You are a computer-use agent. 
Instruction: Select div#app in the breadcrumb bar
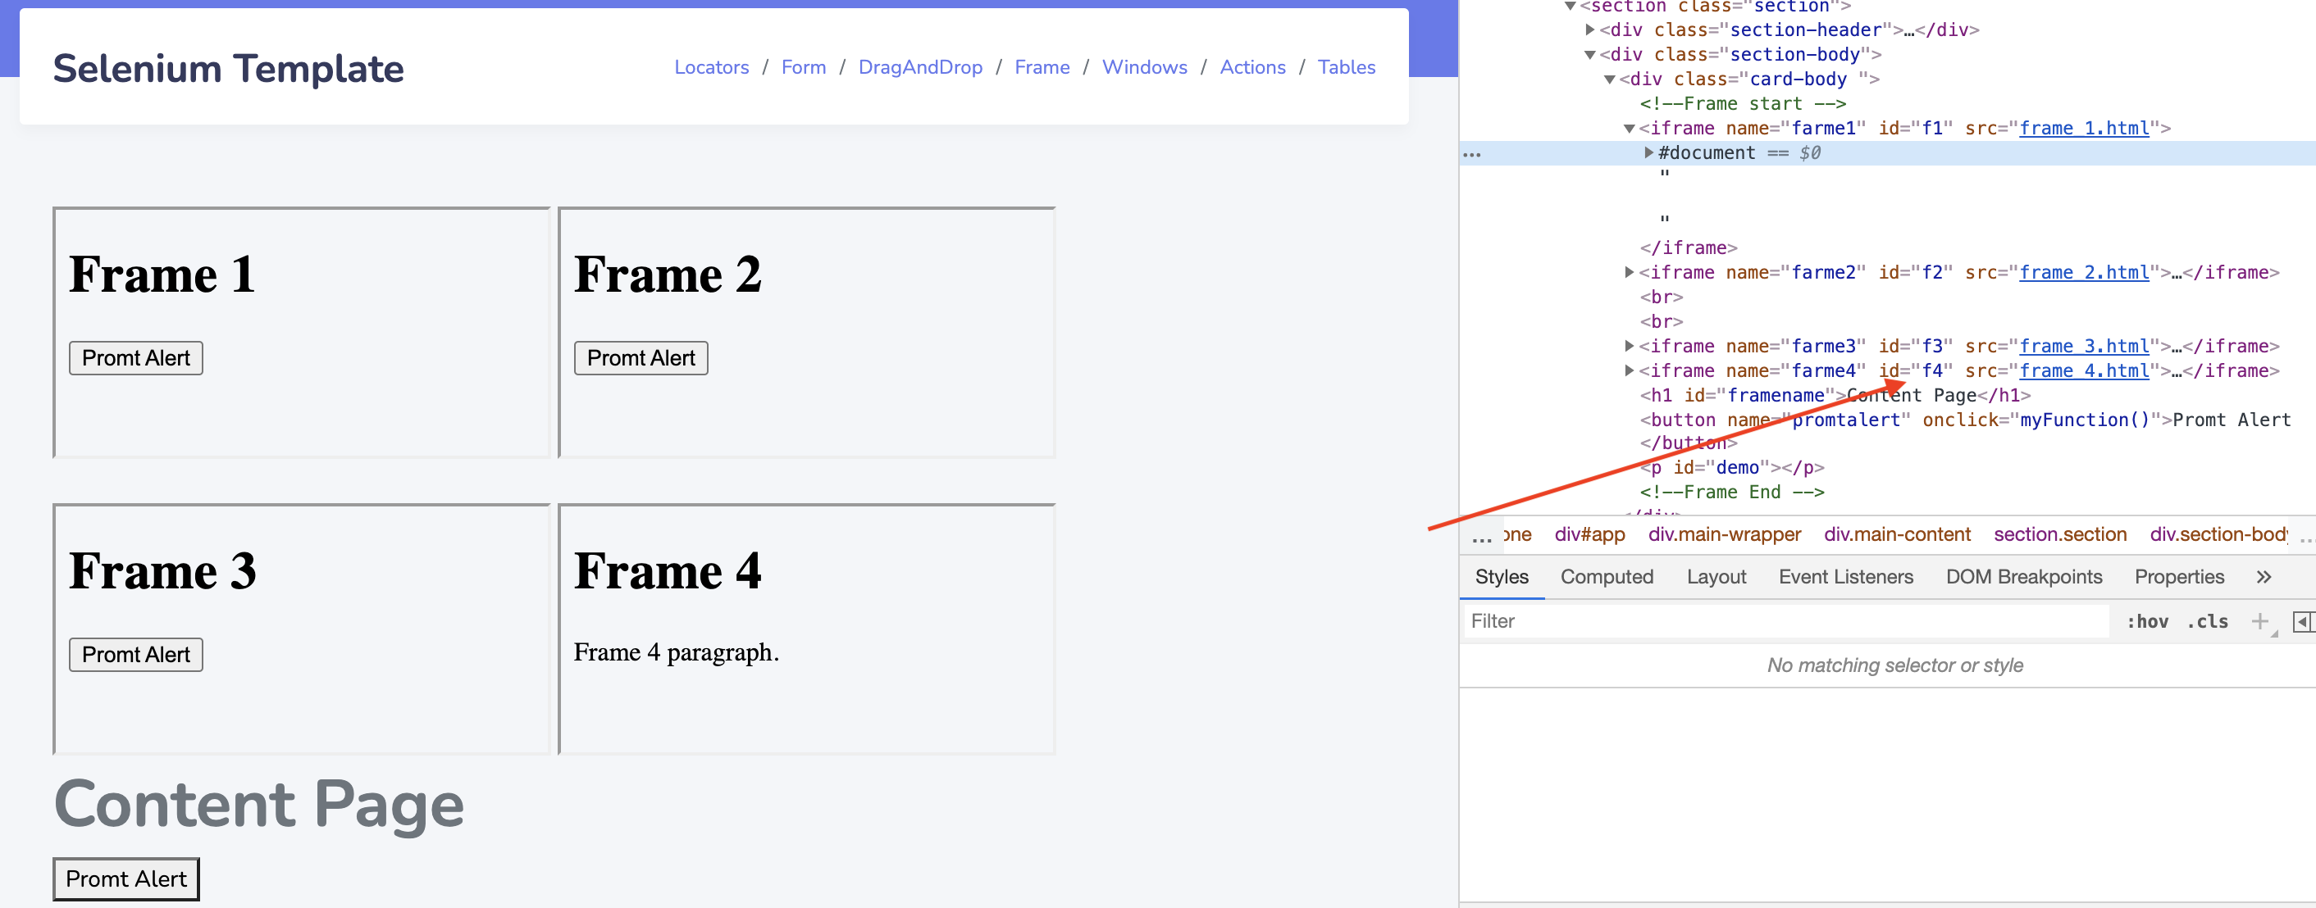[x=1589, y=534]
